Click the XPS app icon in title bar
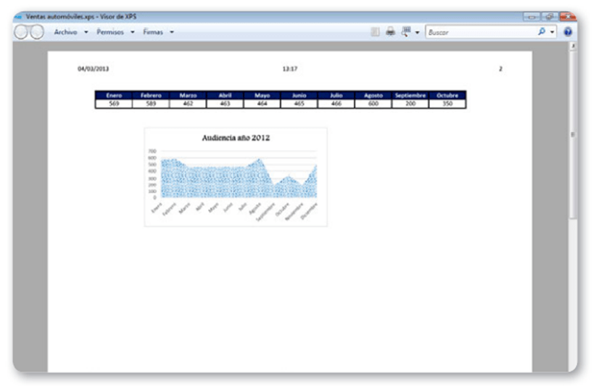 18,15
